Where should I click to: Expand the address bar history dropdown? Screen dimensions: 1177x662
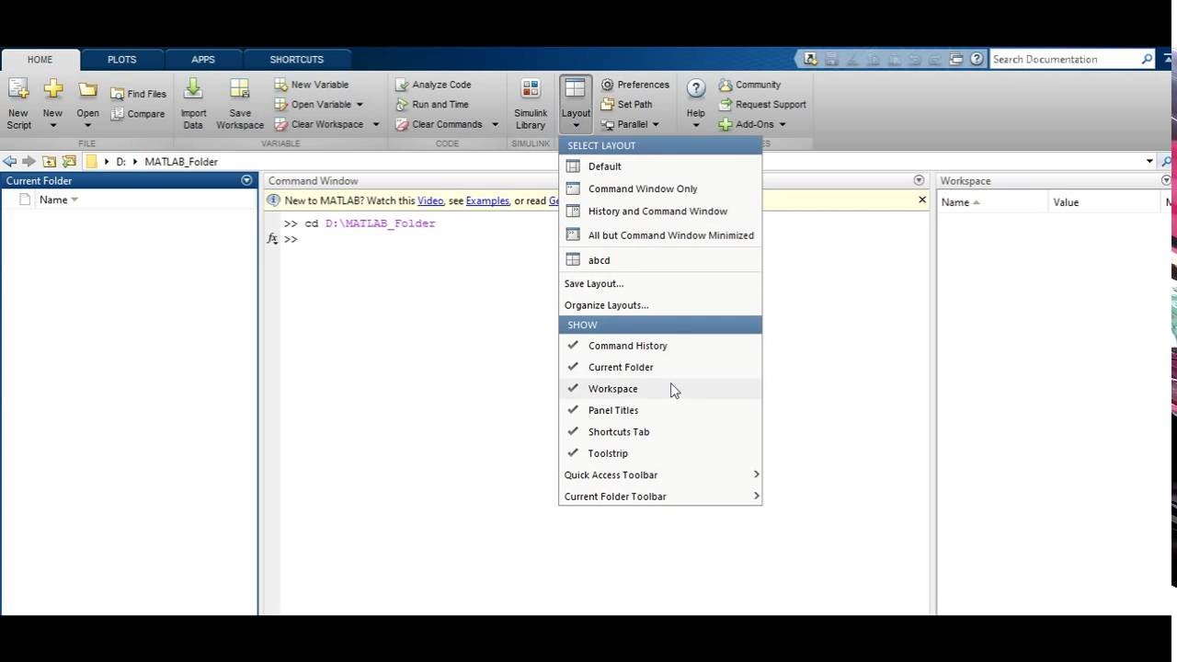pyautogui.click(x=1149, y=161)
